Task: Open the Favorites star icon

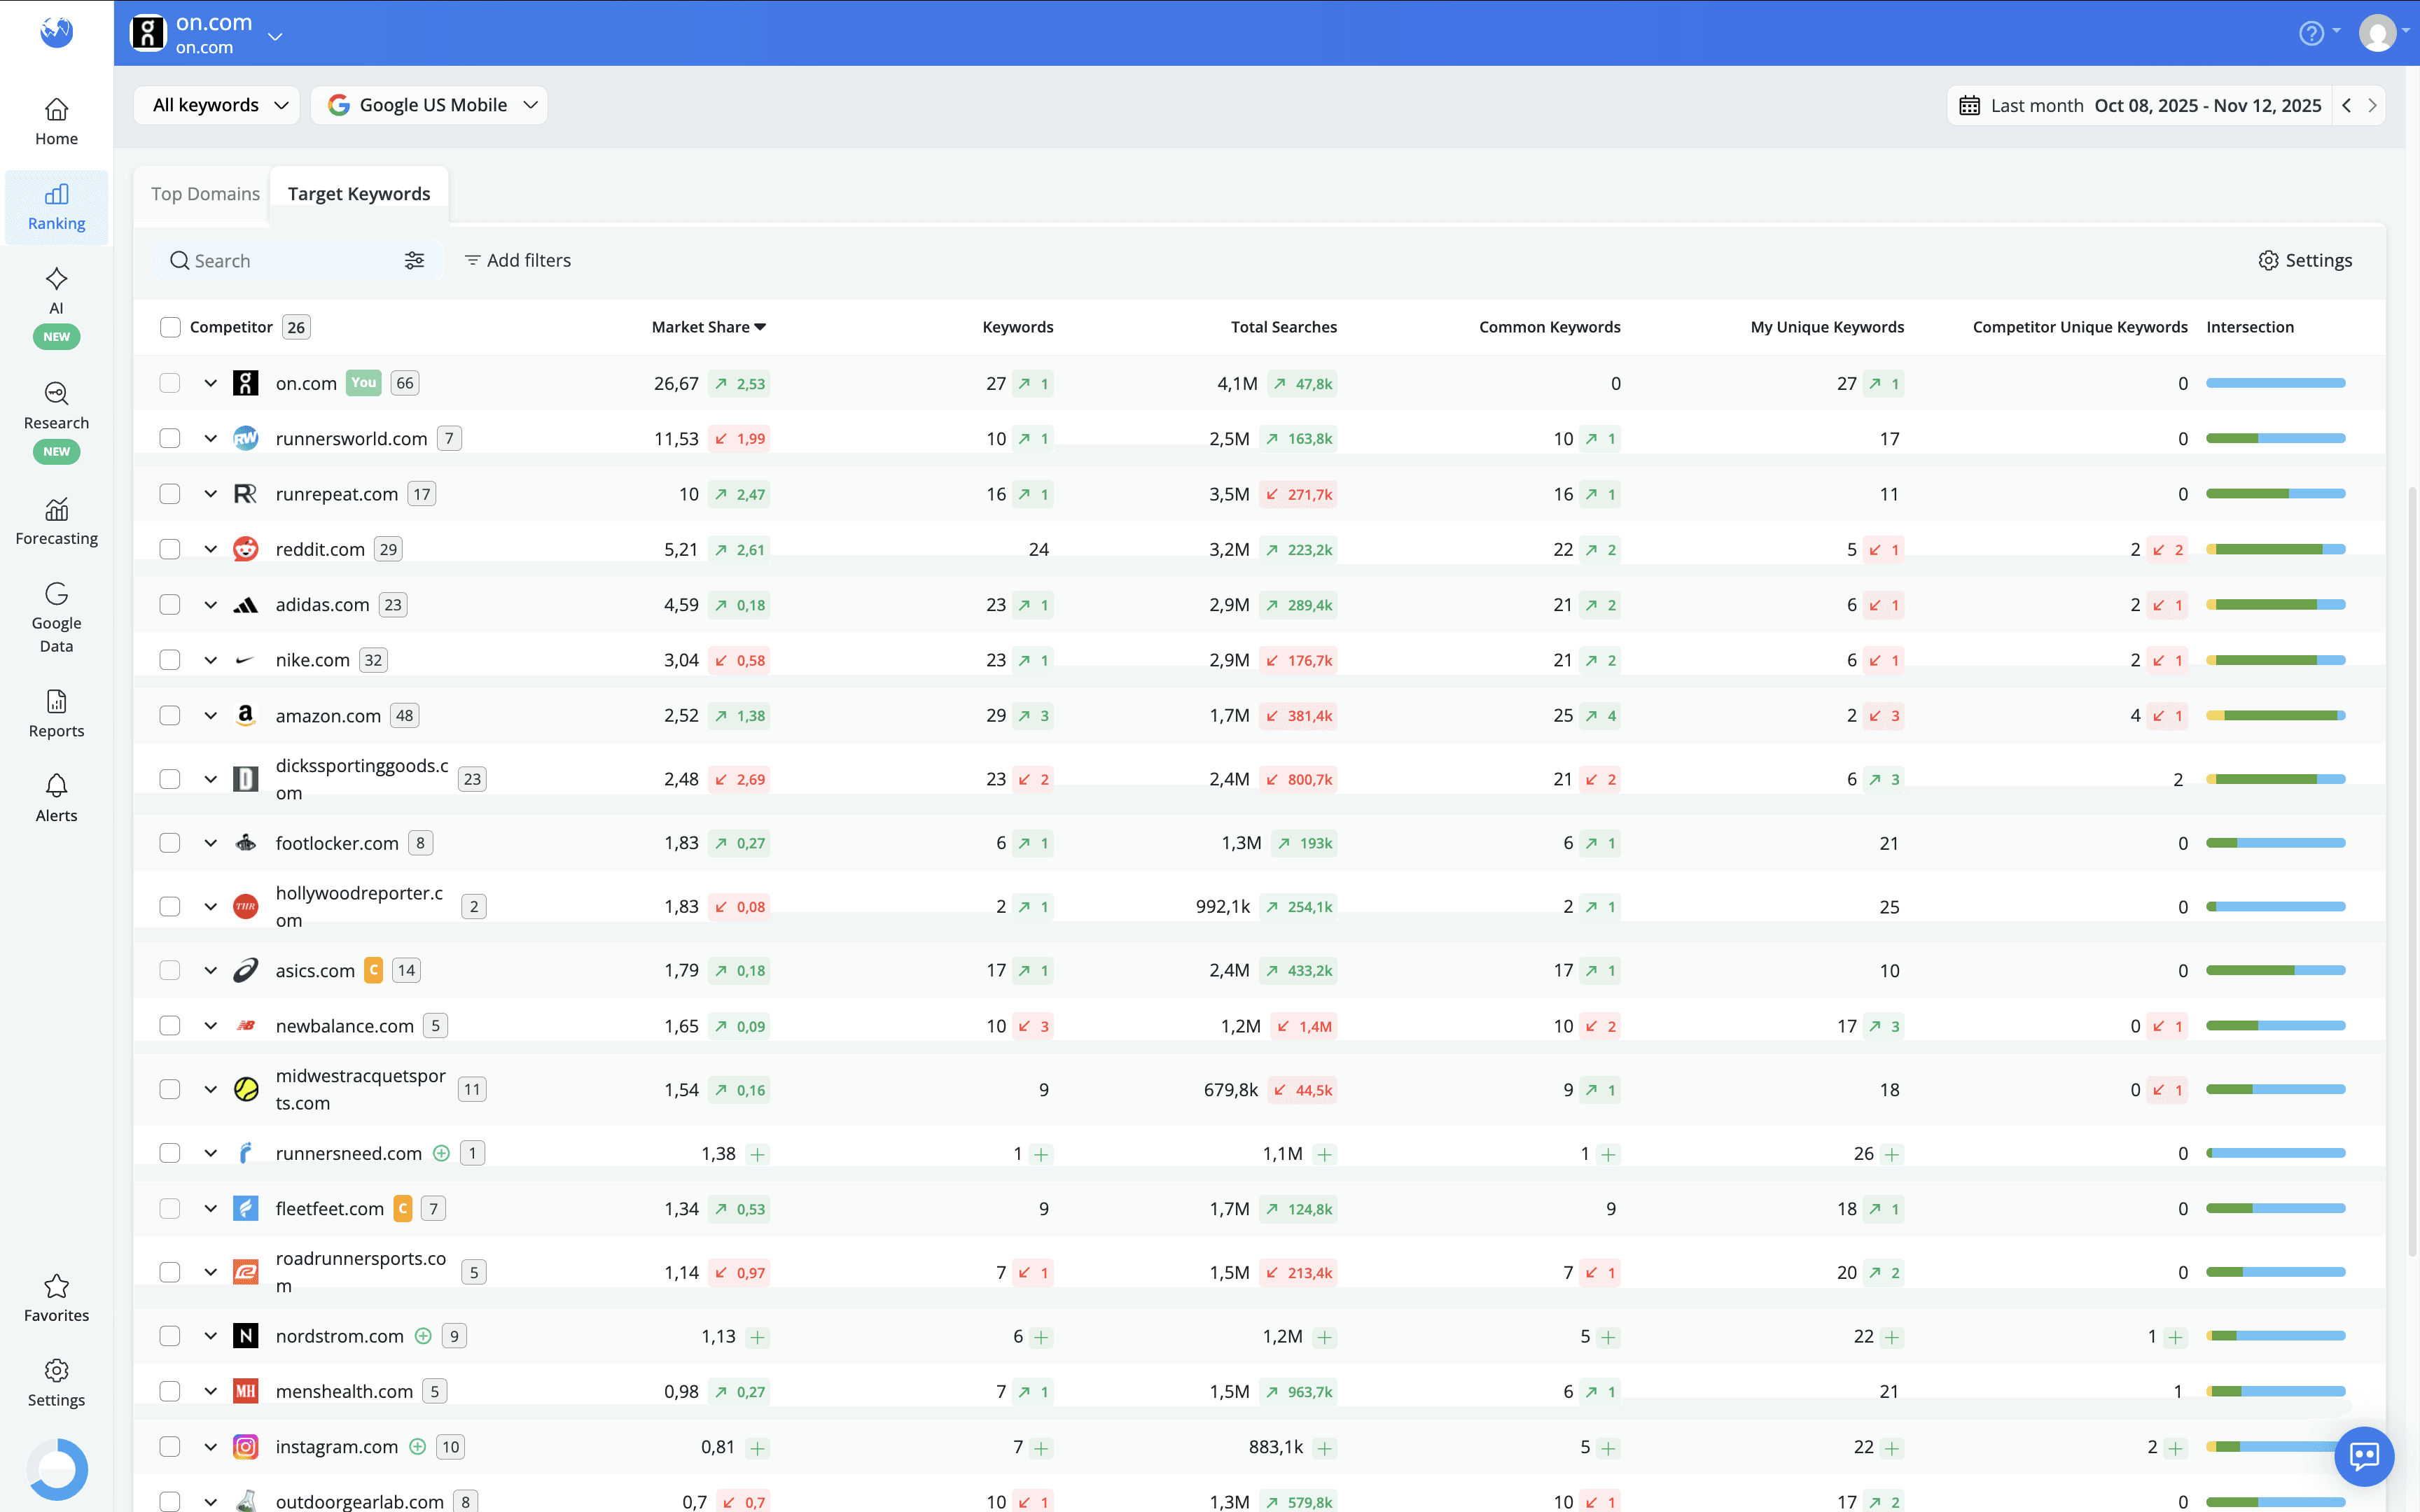Action: point(56,1286)
